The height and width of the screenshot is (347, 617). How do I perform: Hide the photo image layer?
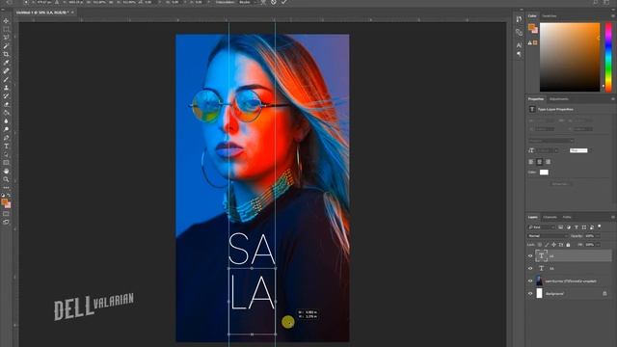coord(530,281)
